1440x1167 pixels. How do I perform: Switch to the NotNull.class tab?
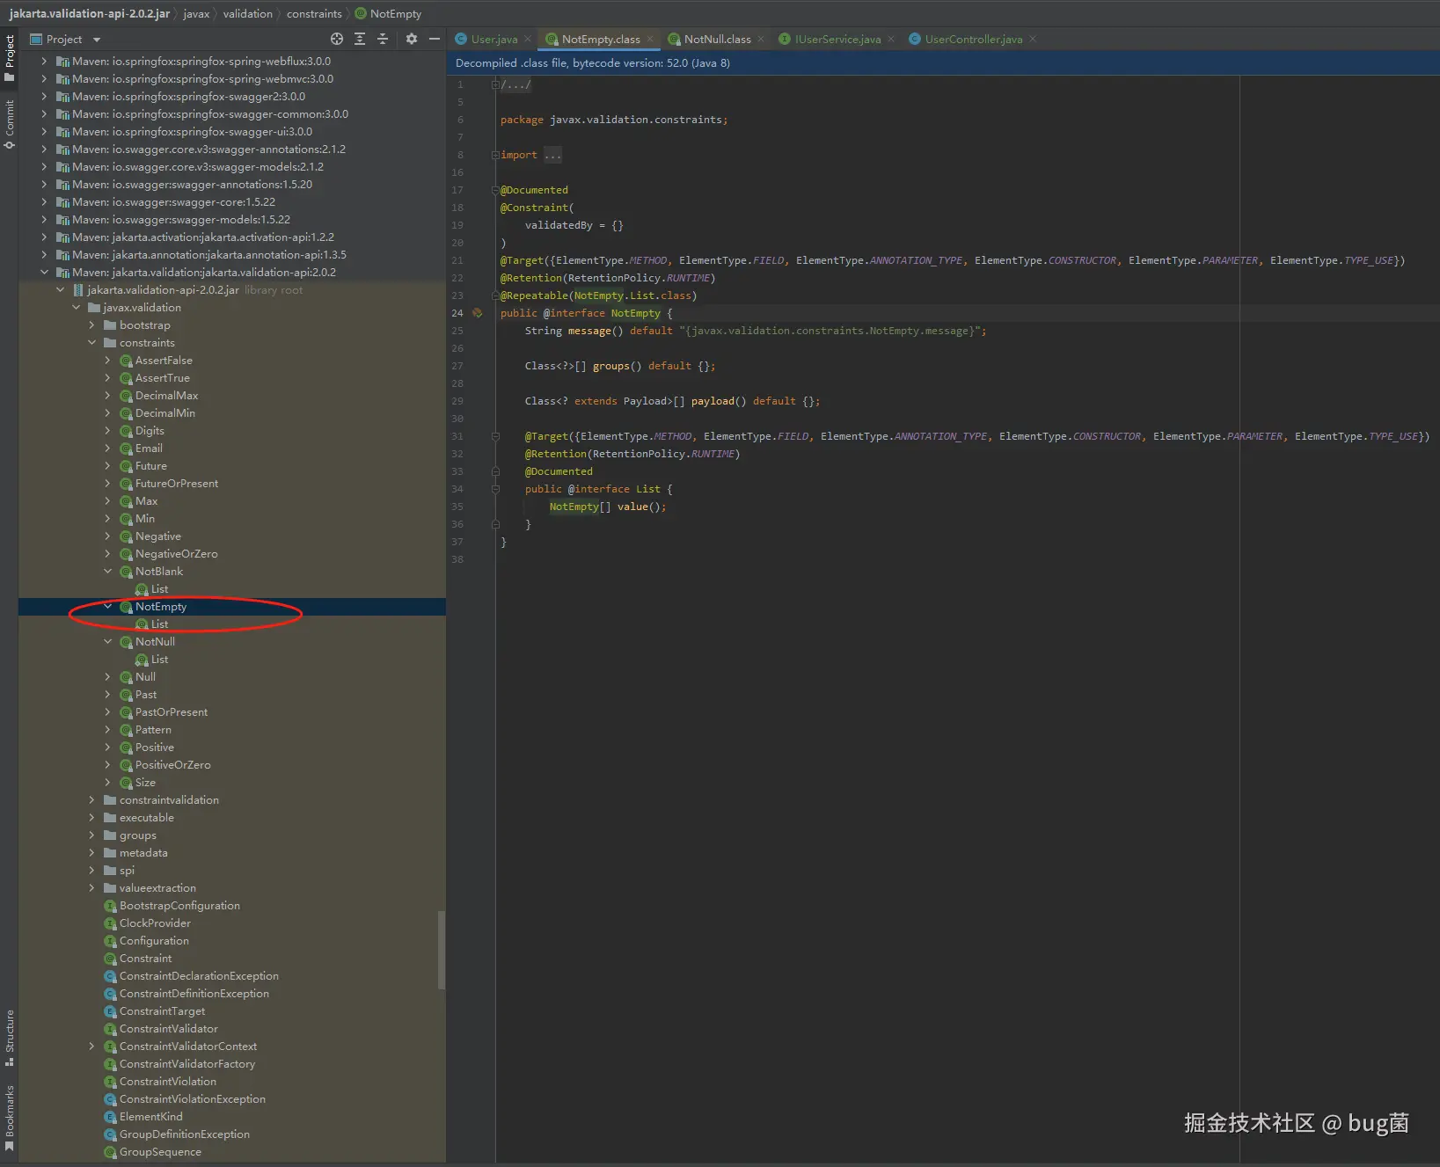[718, 40]
